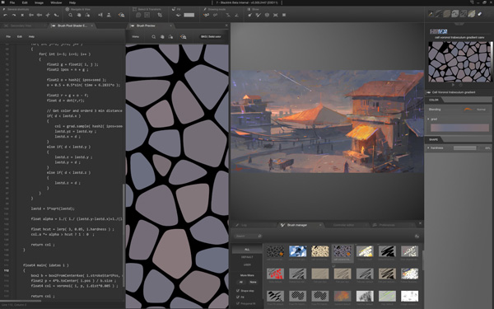Close the Brush Pixel Shader Editor tab
The height and width of the screenshot is (309, 494).
[92, 26]
